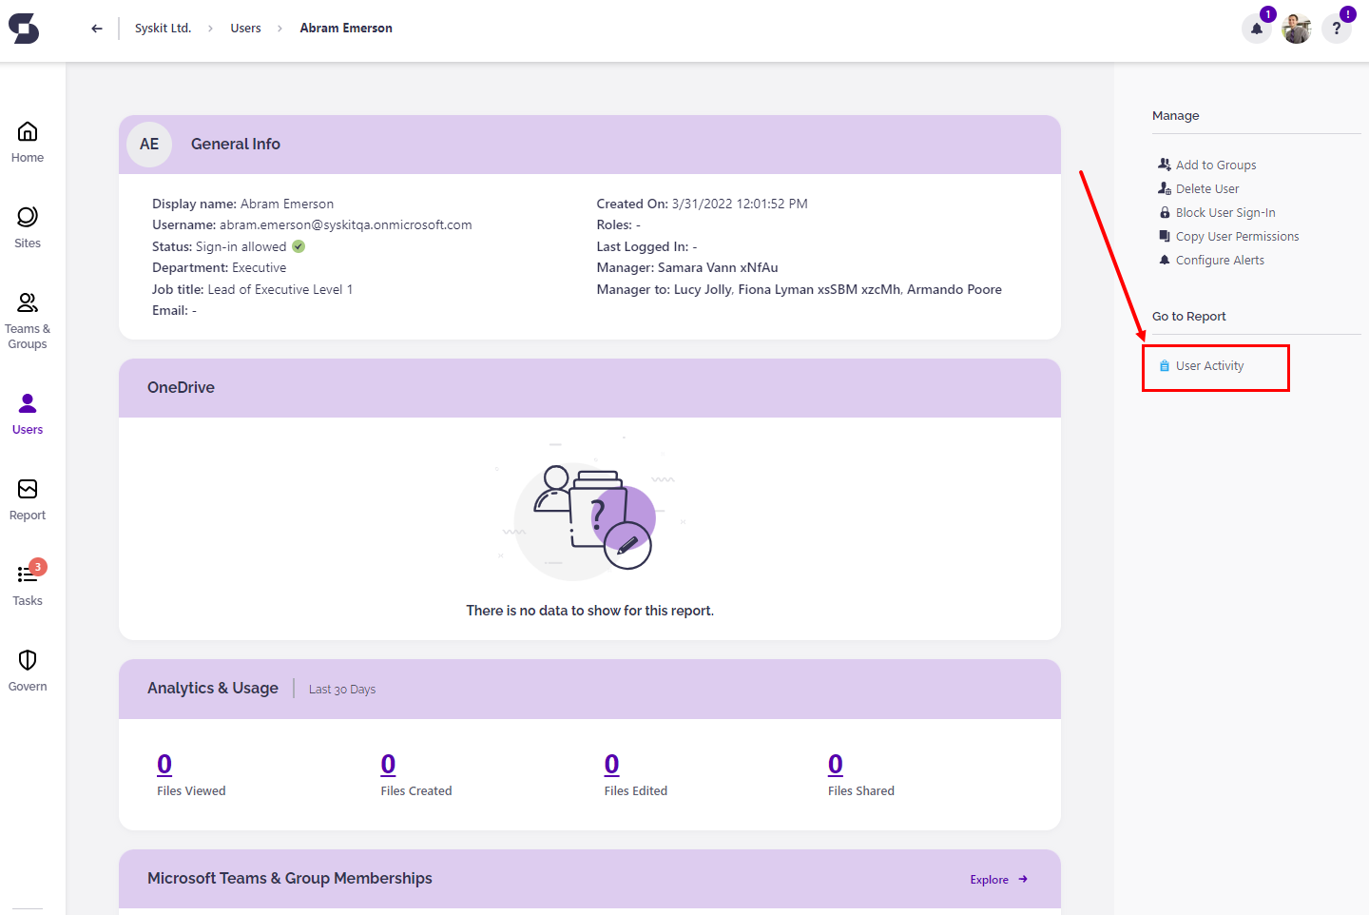Open the Files Viewed count link
Screen dimensions: 1369x915
tap(164, 763)
